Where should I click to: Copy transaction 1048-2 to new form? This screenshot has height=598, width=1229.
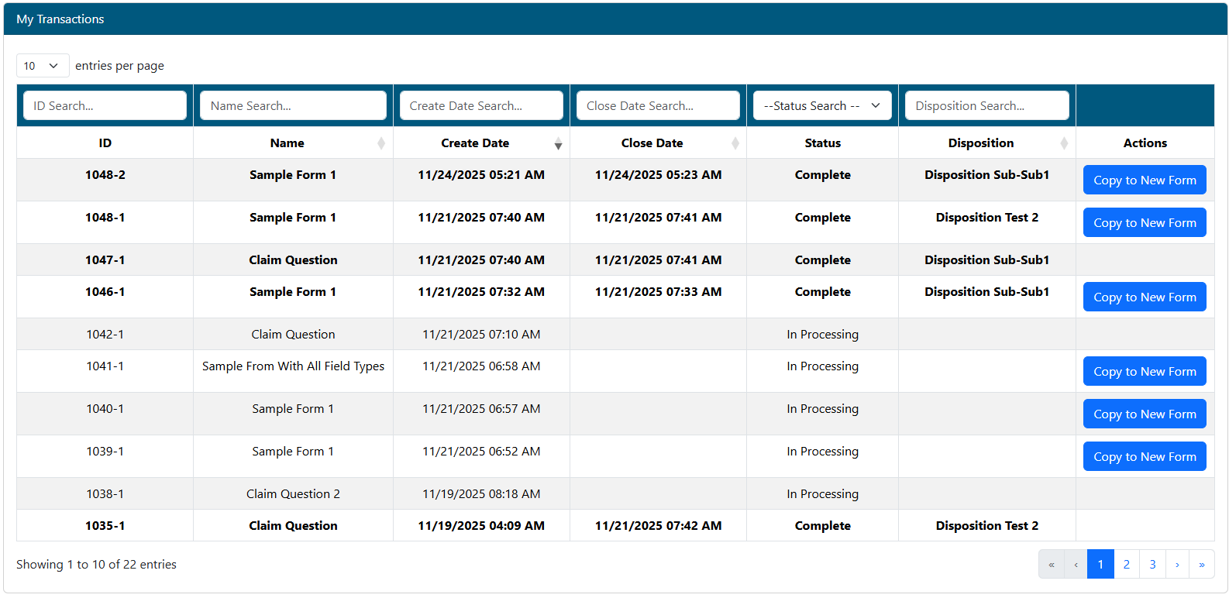click(1145, 180)
